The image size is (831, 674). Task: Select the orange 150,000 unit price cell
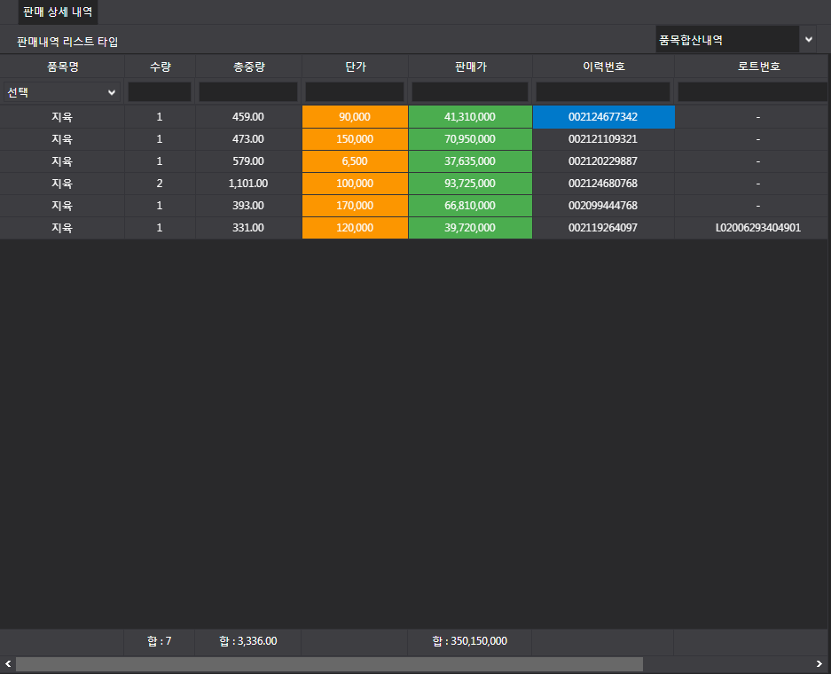click(x=355, y=139)
